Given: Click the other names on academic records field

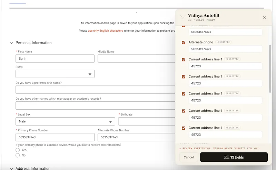Looking at the screenshot, I should tap(96, 106).
